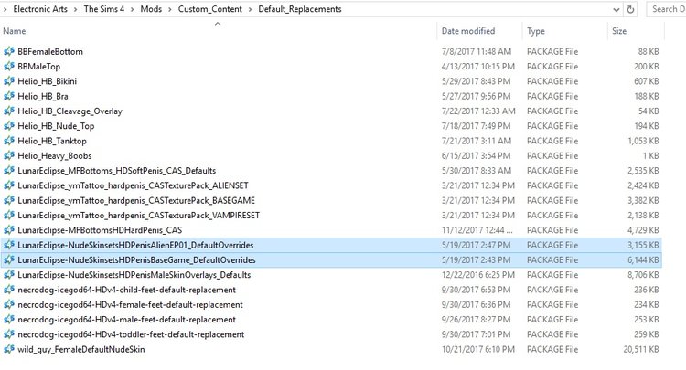Select necrodog-icegod64-HDv4-child-feet-default-replacement name

[126, 290]
